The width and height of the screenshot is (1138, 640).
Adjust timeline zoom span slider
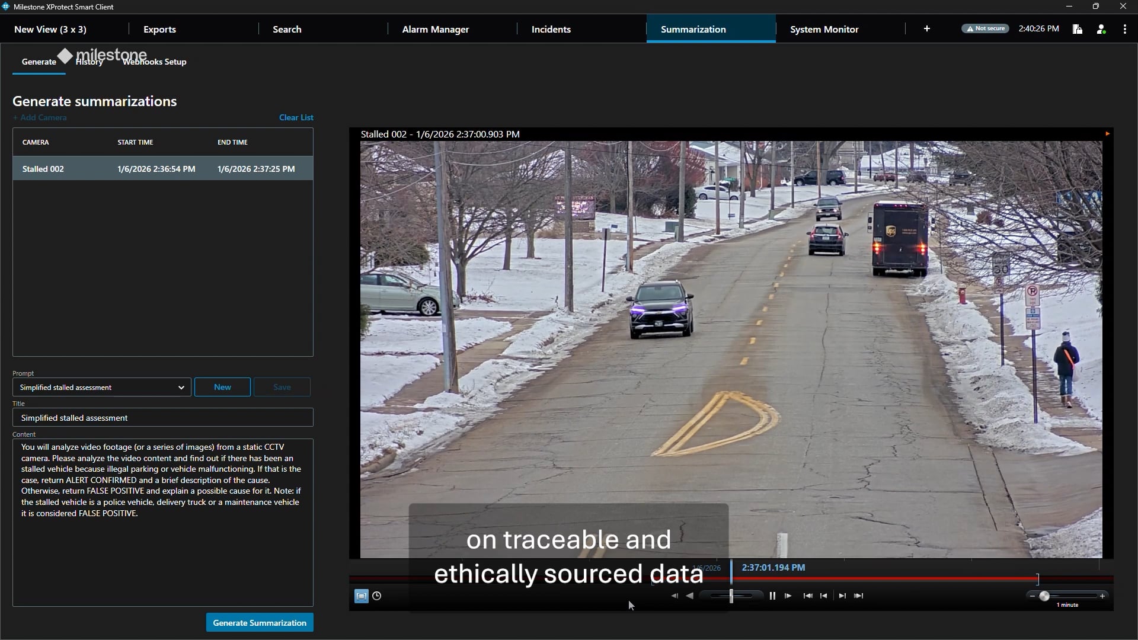click(1044, 596)
